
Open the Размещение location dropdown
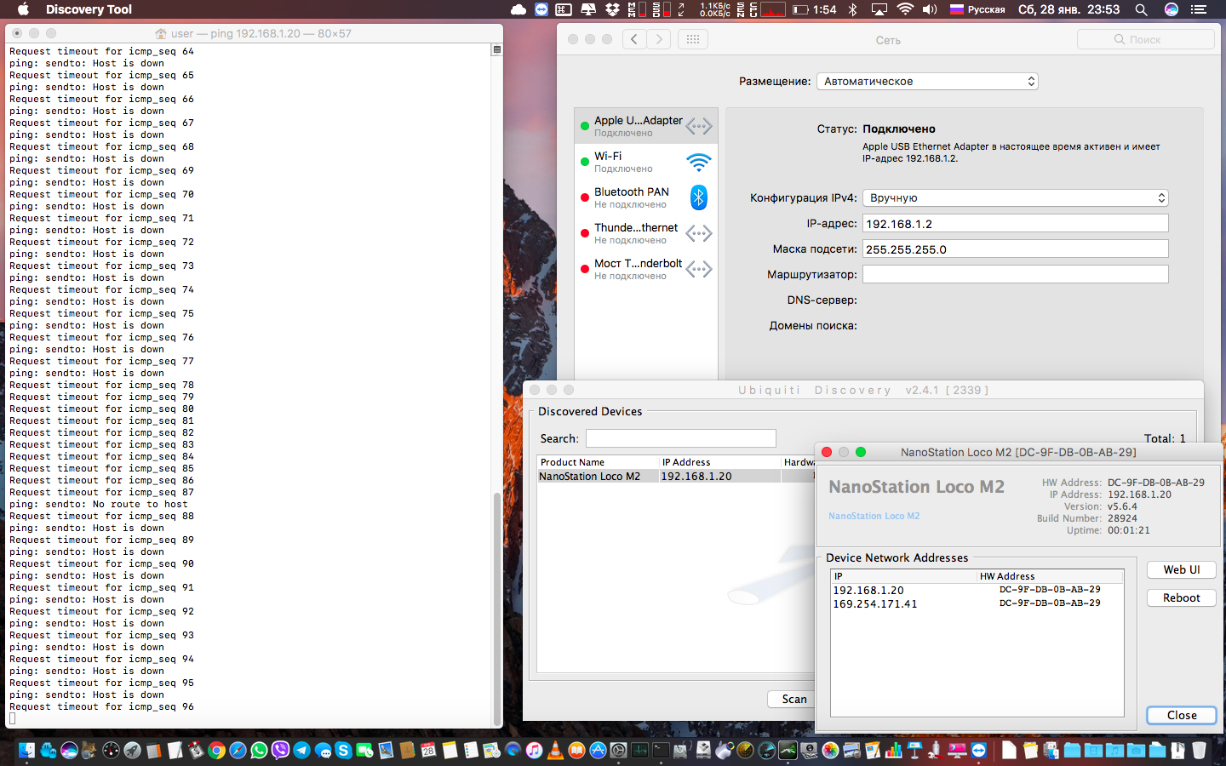[x=927, y=82]
